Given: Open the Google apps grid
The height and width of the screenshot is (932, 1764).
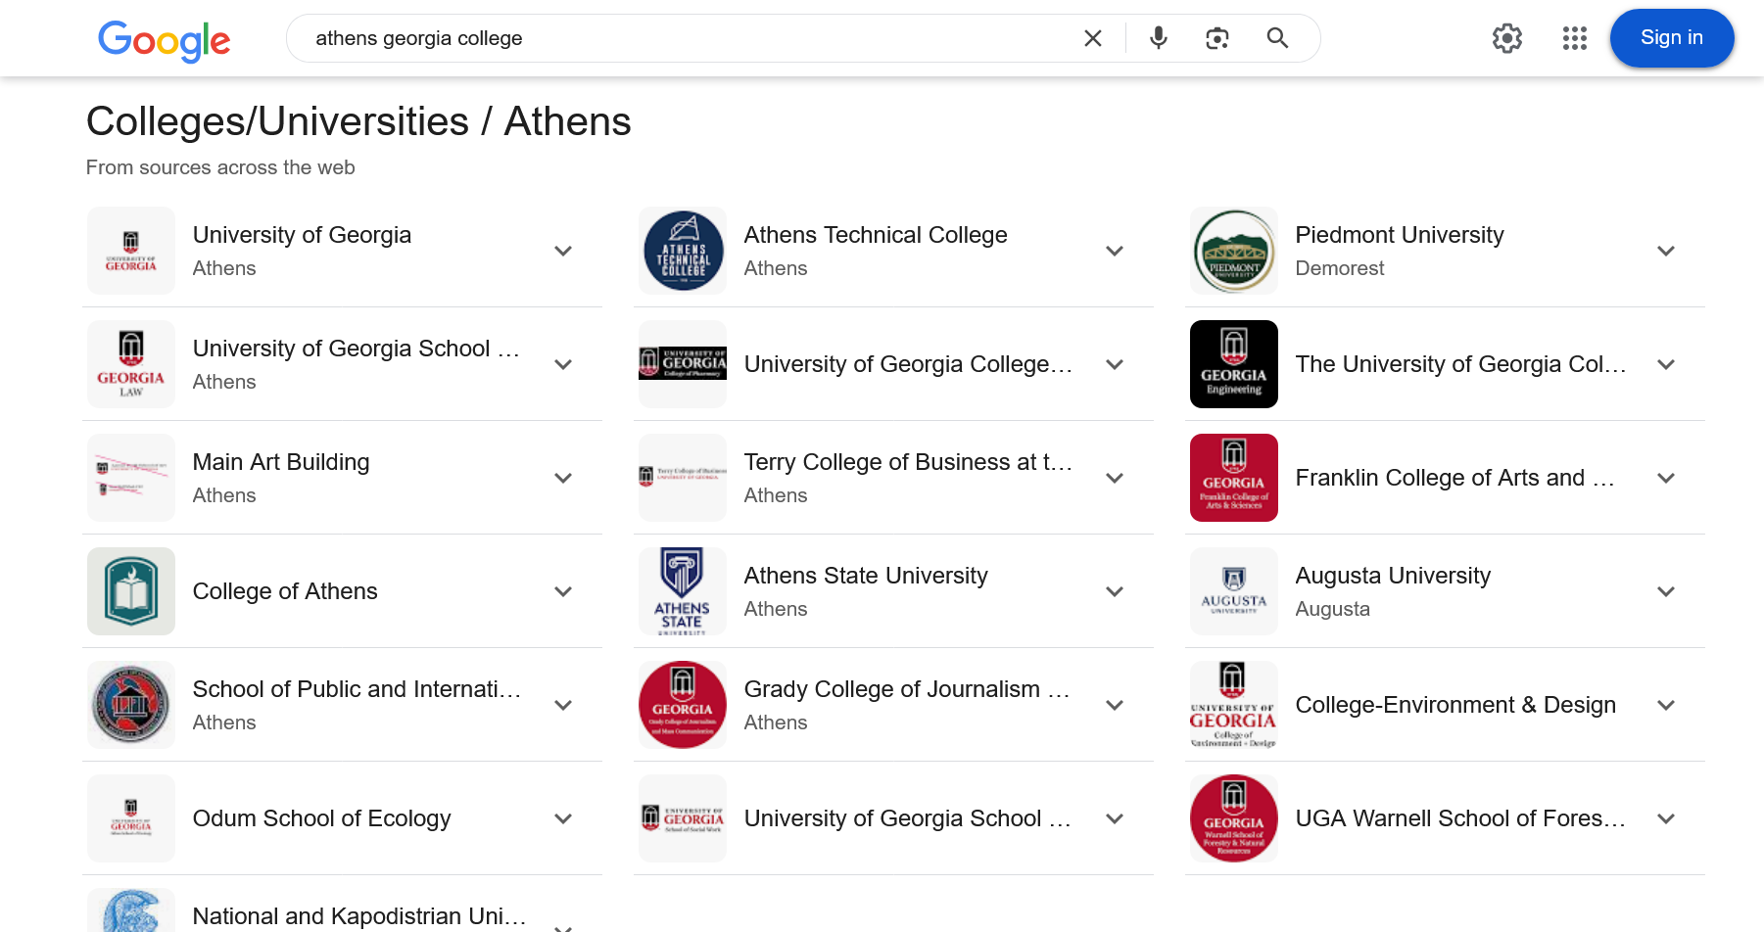Looking at the screenshot, I should [1574, 38].
